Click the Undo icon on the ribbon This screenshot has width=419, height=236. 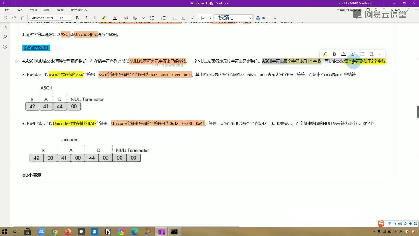click(6, 18)
